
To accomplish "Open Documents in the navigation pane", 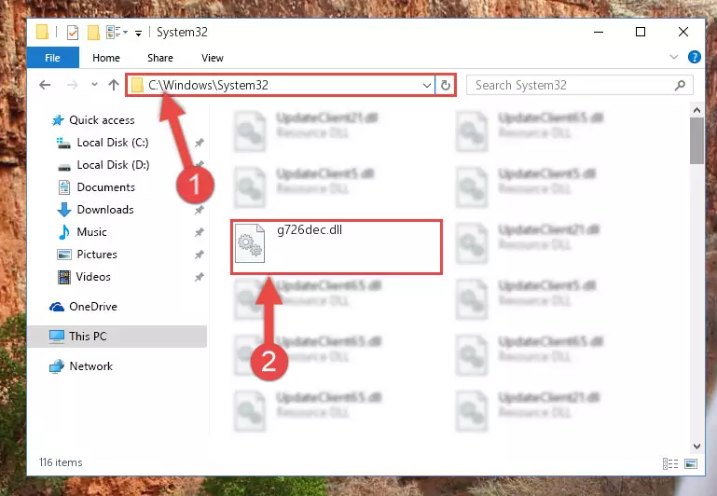I will pos(105,187).
